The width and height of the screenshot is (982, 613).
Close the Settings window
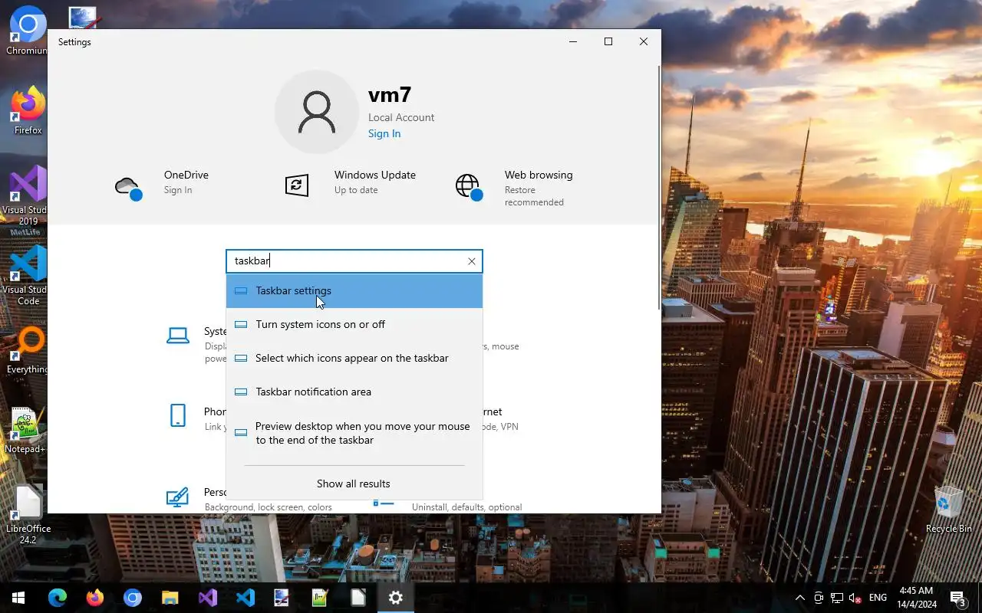[644, 42]
